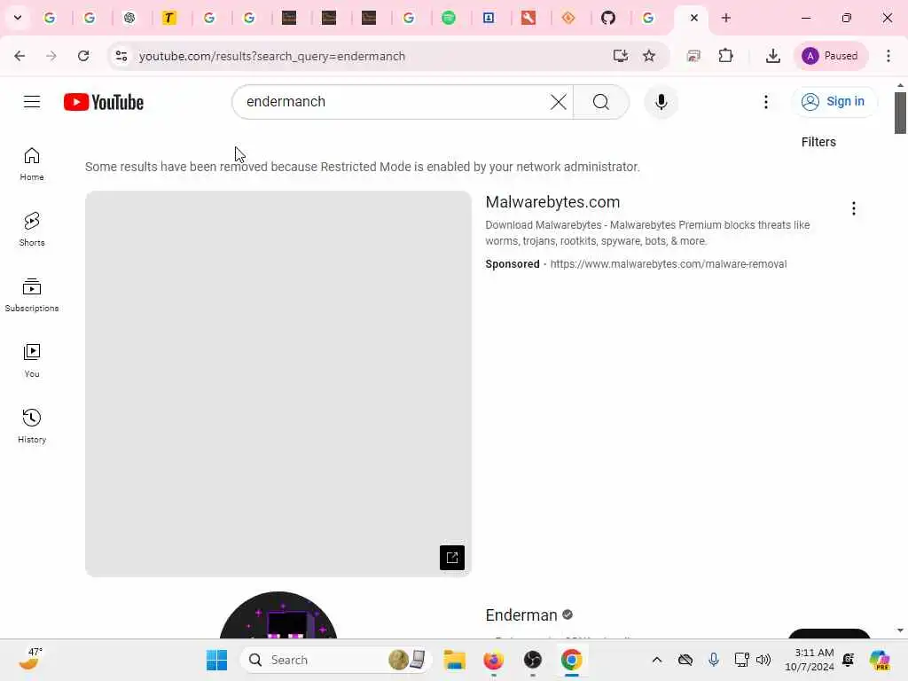Show hidden system tray icons chevron
The width and height of the screenshot is (908, 681).
tap(657, 660)
